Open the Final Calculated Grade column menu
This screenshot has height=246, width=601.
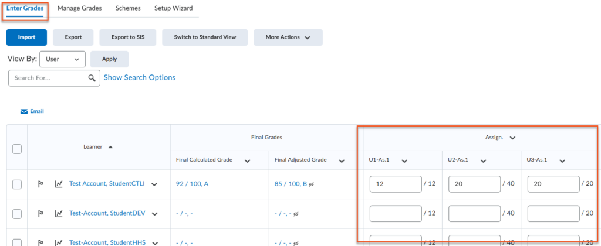247,160
